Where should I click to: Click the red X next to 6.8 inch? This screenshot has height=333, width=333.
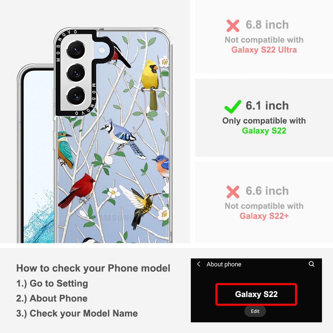233,26
